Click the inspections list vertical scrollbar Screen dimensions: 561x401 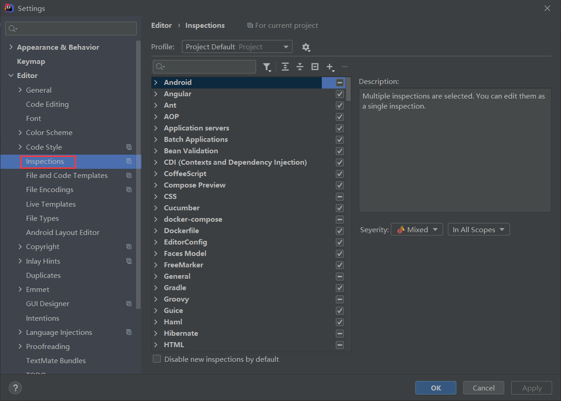[349, 89]
